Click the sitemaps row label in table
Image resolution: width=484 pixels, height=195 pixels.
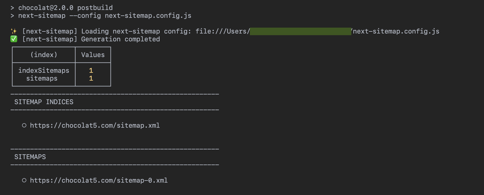[42, 78]
